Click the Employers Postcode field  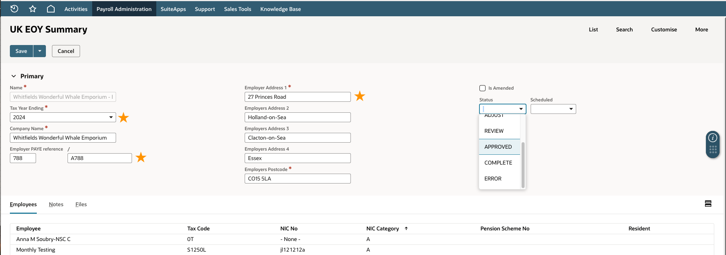pyautogui.click(x=298, y=179)
